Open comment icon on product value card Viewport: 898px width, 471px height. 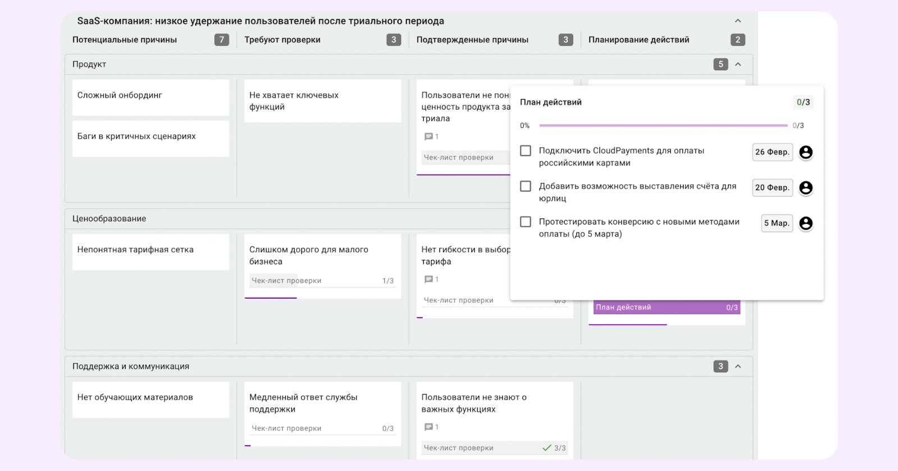coord(429,136)
